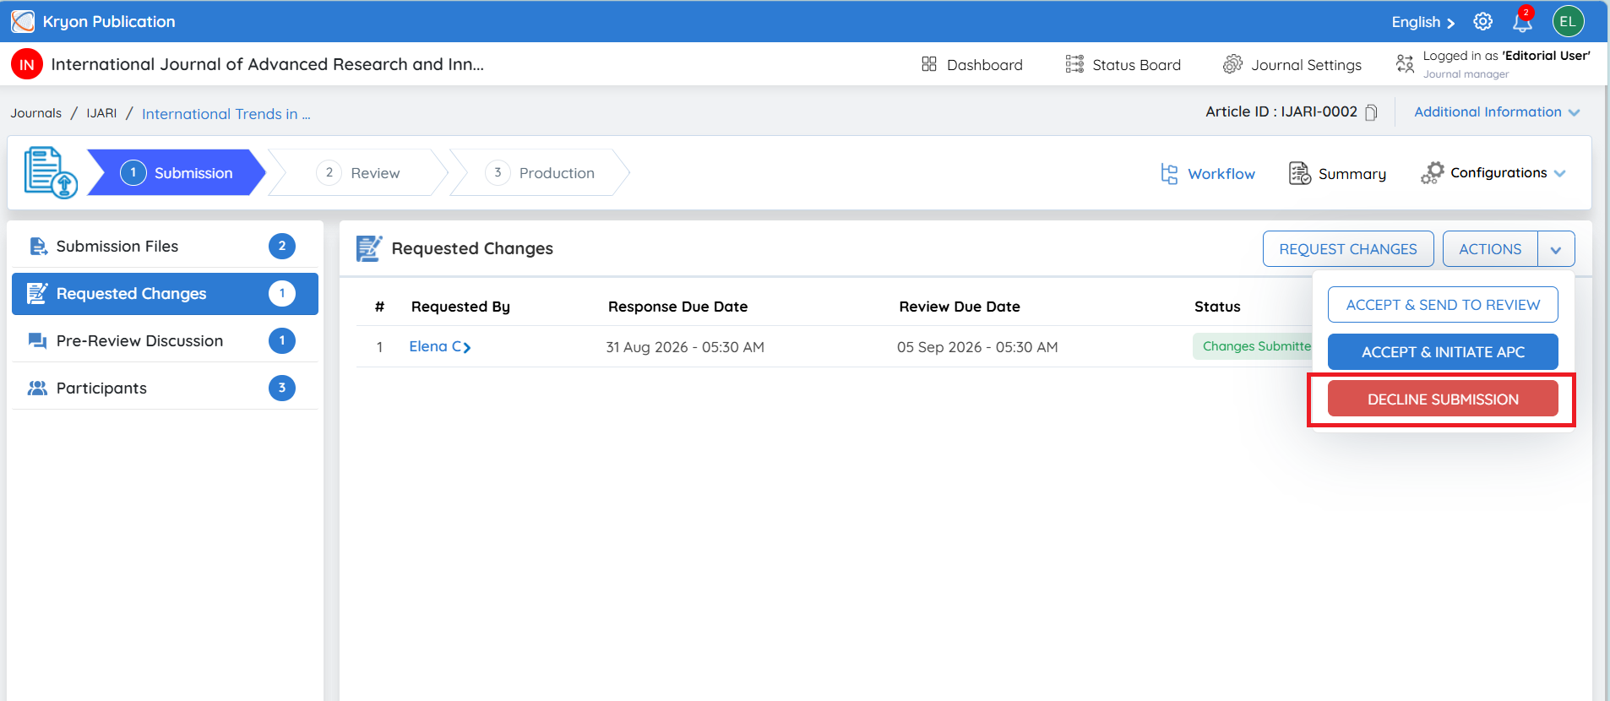1610x701 pixels.
Task: Expand Elena C requester details chevron
Action: pos(467,347)
